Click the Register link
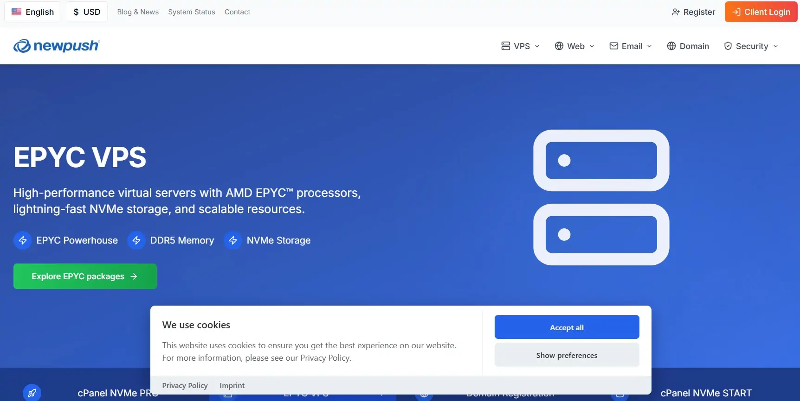Image resolution: width=800 pixels, height=401 pixels. coord(693,12)
